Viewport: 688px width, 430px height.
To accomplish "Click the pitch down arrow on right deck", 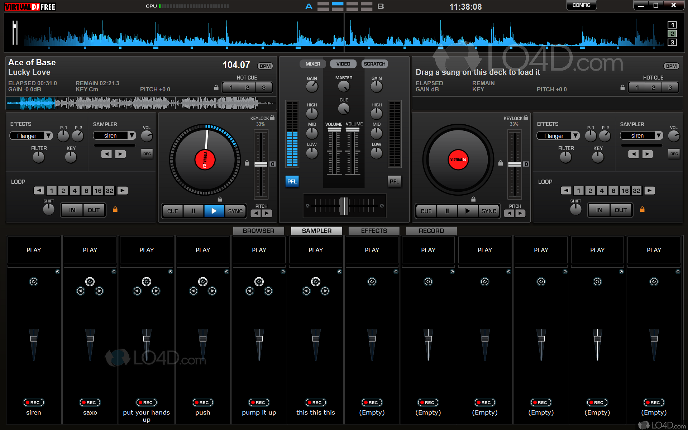I will point(509,214).
